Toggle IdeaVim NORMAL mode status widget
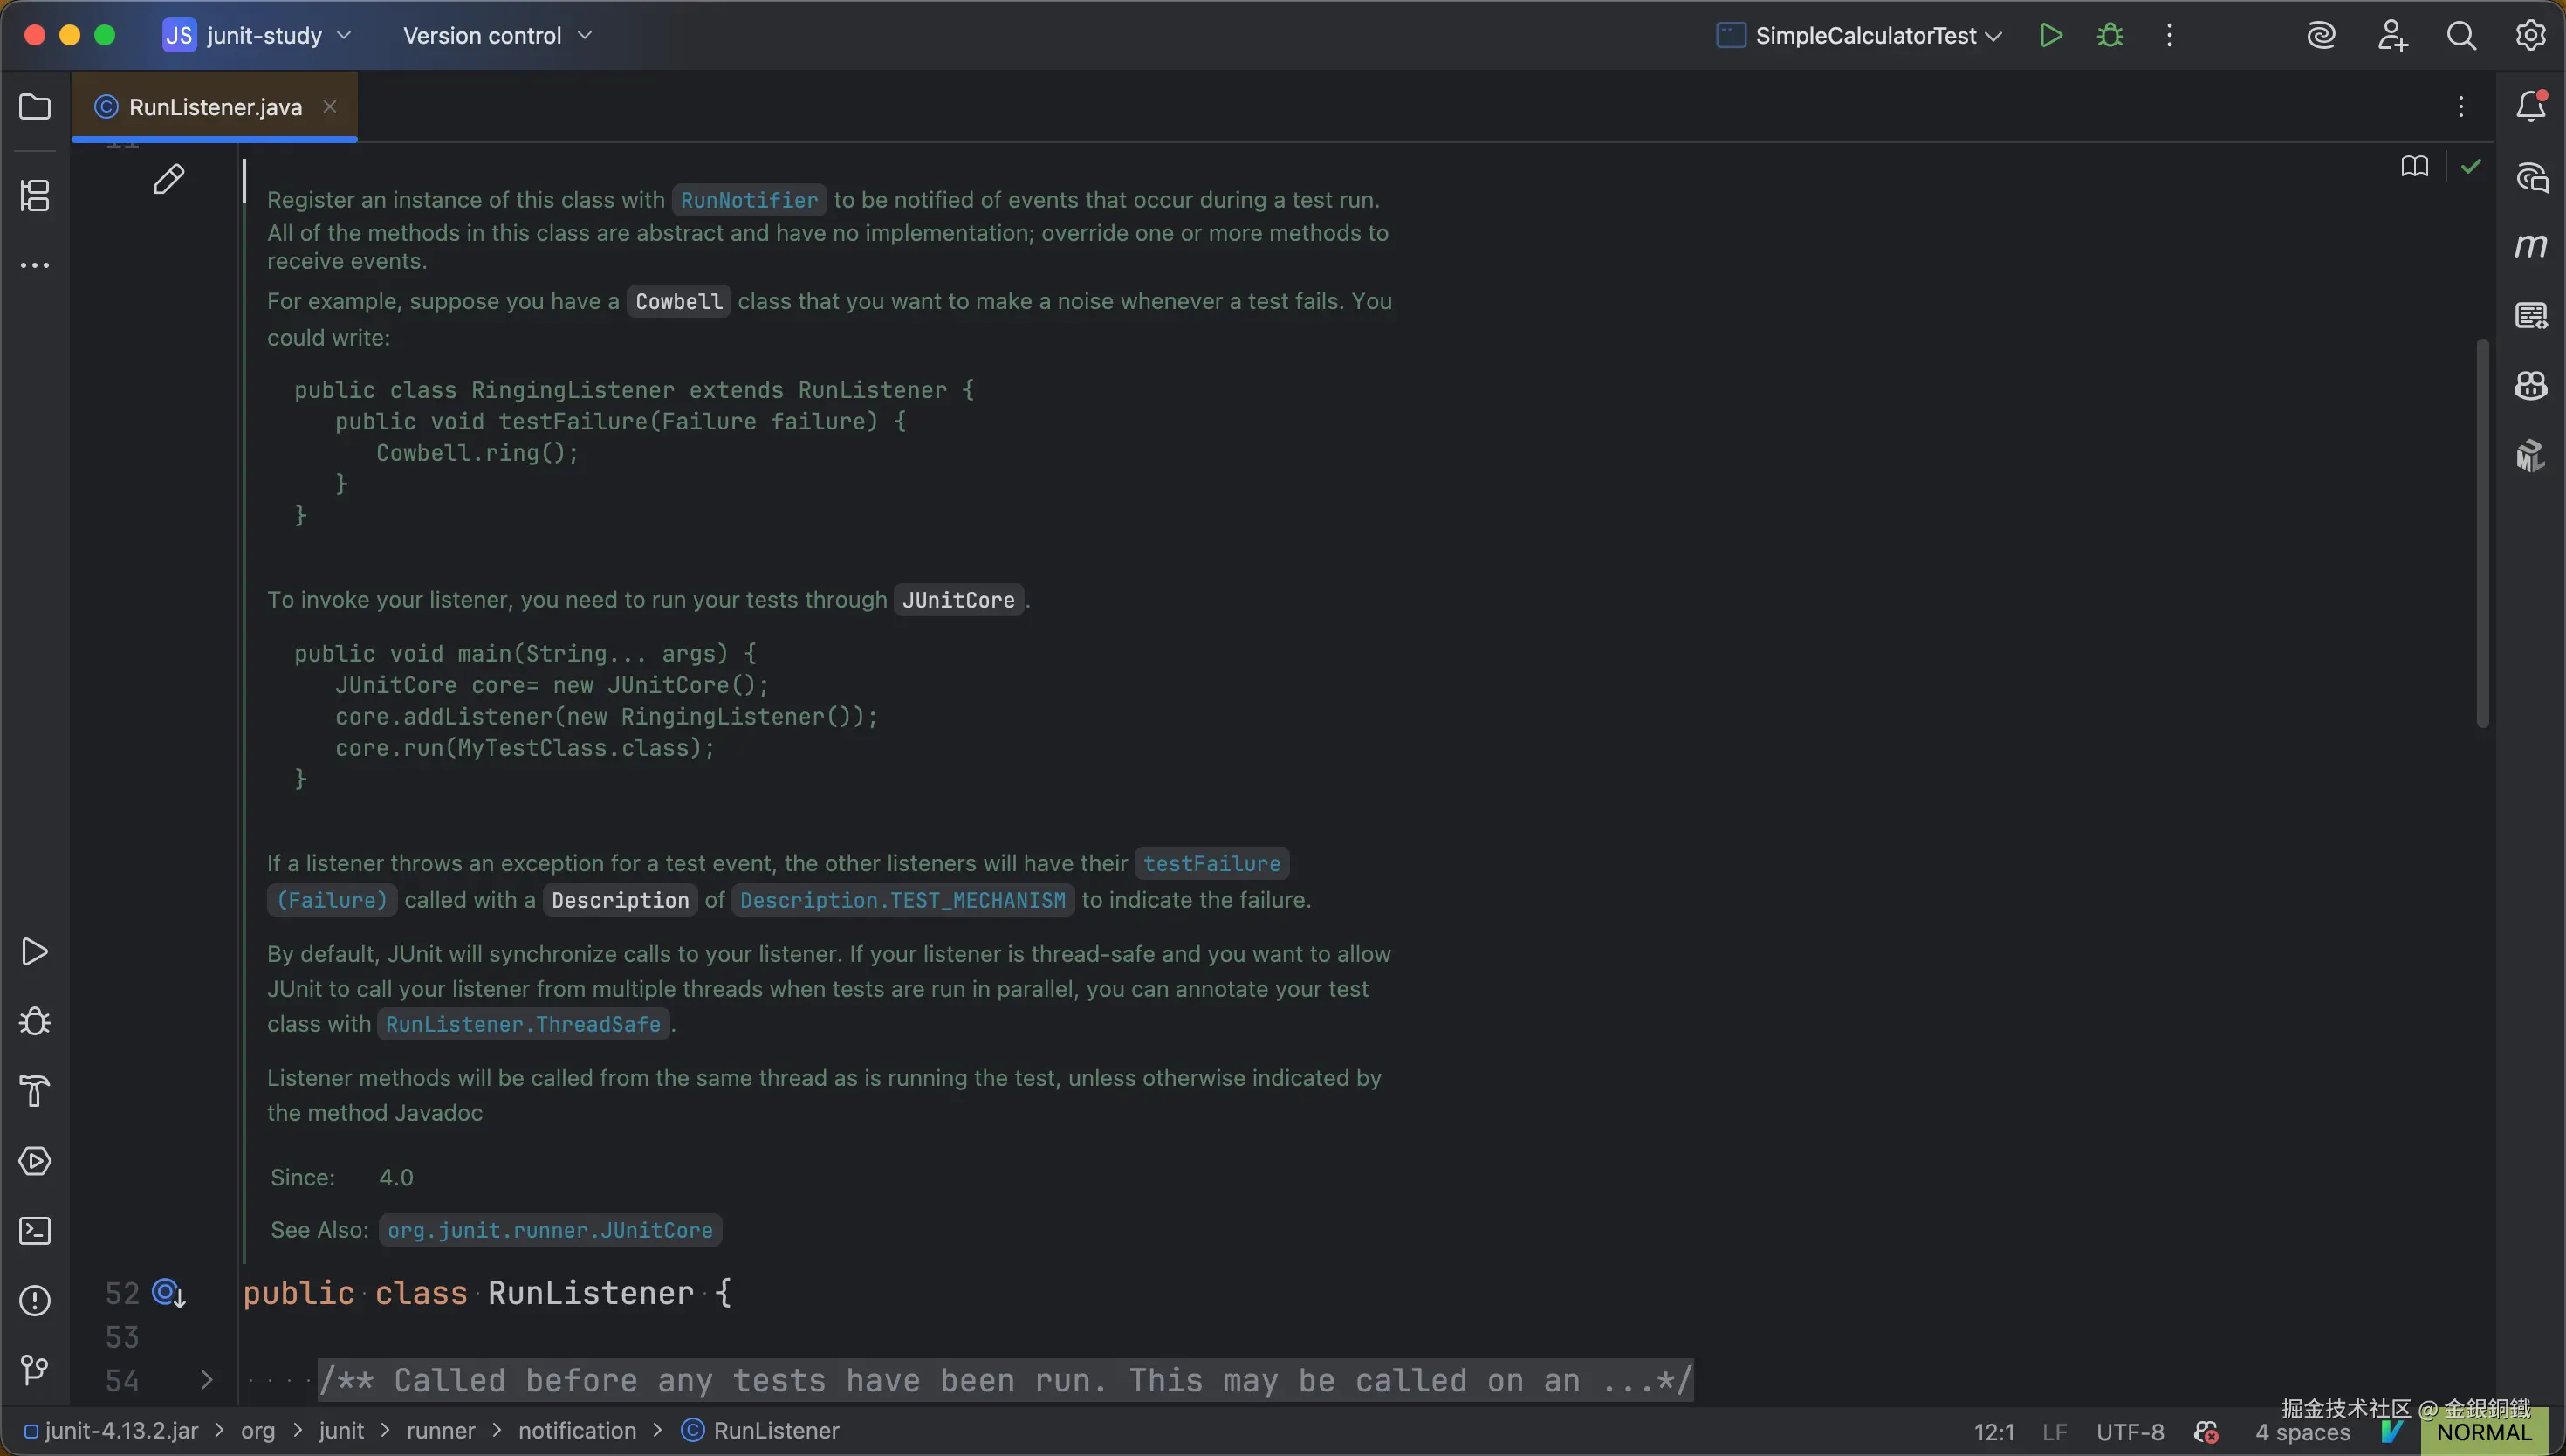Viewport: 2566px width, 1456px height. 2483,1432
